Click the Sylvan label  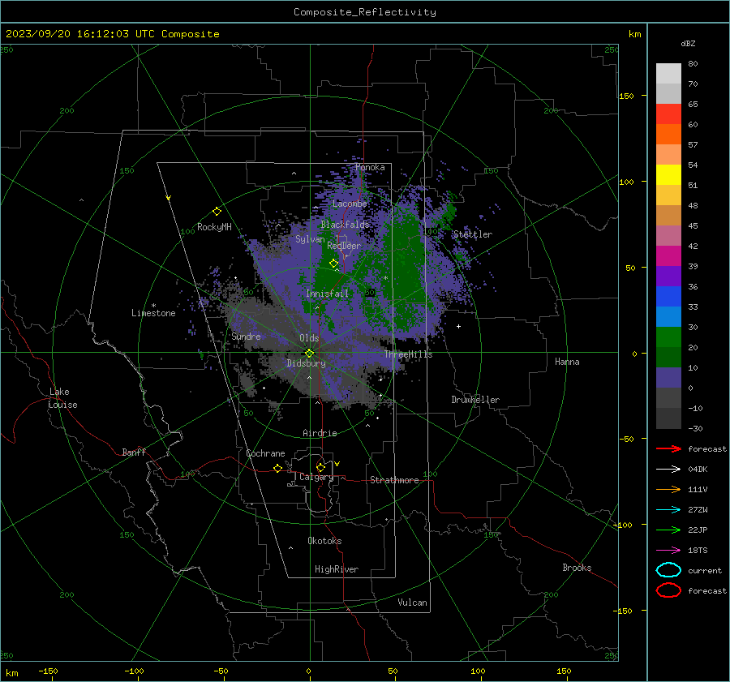coord(310,239)
